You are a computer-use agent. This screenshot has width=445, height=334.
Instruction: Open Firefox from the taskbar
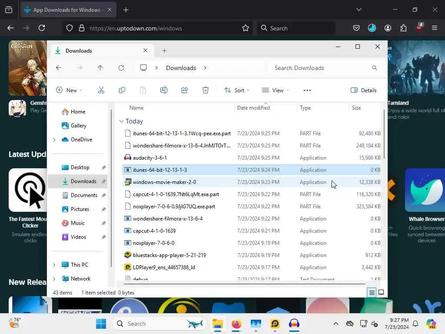(236, 324)
